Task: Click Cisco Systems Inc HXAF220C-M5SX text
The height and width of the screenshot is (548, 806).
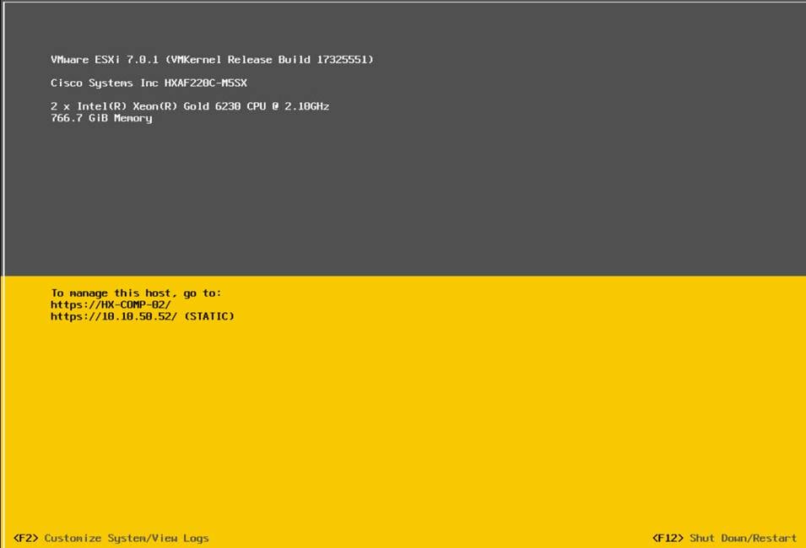Action: pyautogui.click(x=149, y=83)
